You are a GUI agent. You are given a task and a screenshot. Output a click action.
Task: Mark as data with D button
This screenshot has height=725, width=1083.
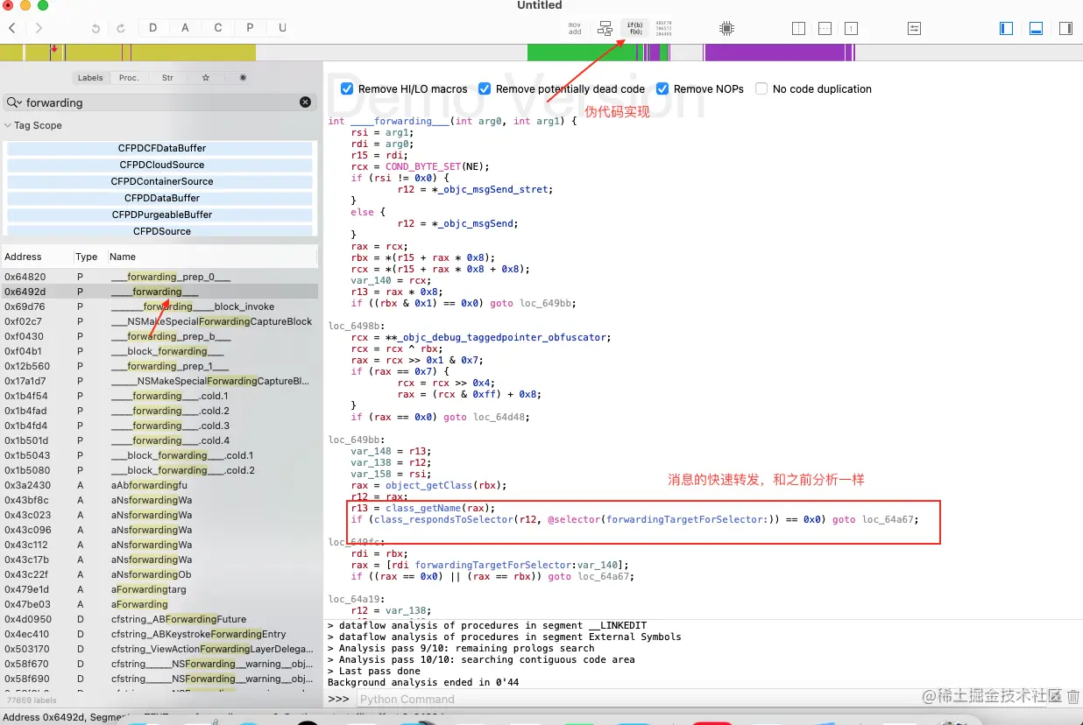click(153, 28)
